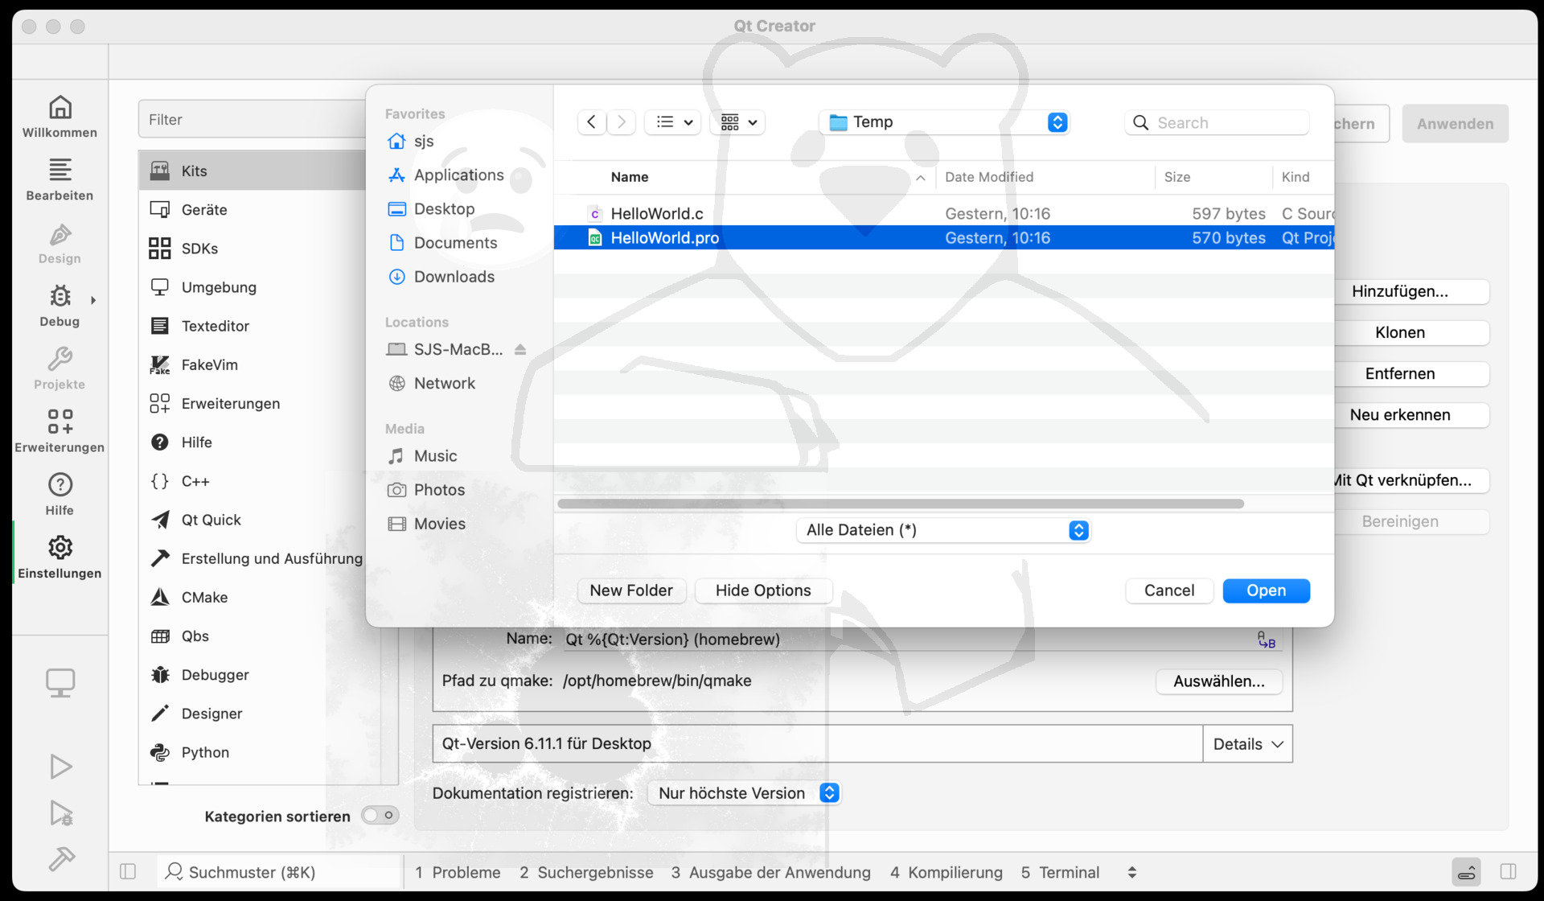Image resolution: width=1544 pixels, height=901 pixels.
Task: Open the Kompilierung output pane
Action: [x=947, y=872]
